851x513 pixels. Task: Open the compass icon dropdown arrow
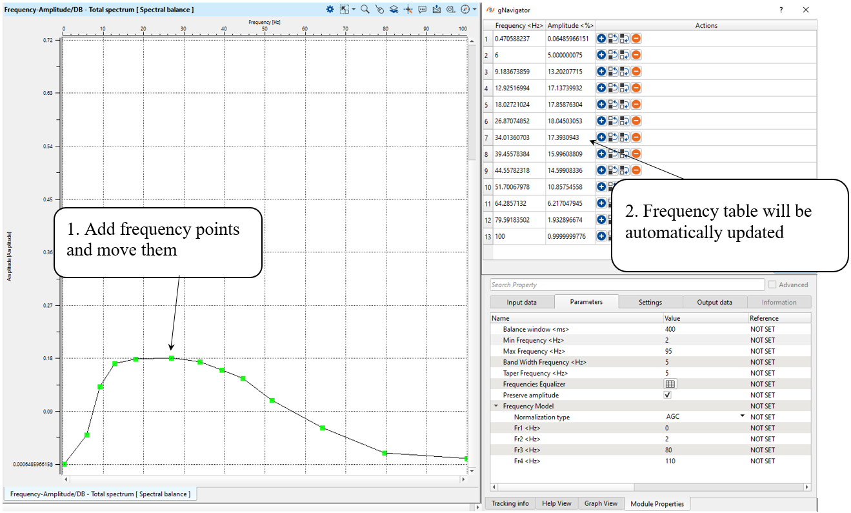[475, 10]
